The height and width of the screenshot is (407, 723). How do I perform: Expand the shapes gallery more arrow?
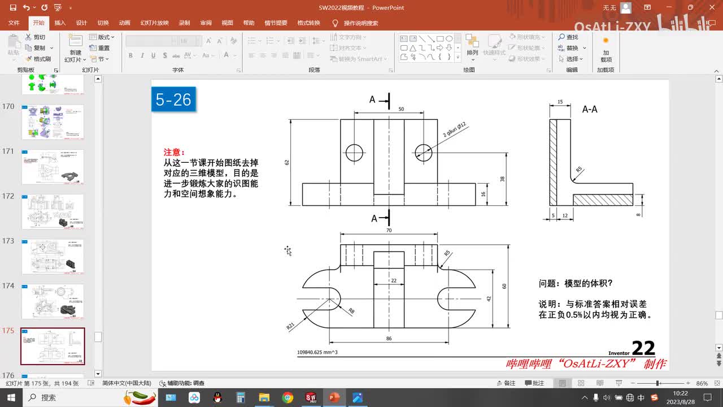pyautogui.click(x=458, y=57)
